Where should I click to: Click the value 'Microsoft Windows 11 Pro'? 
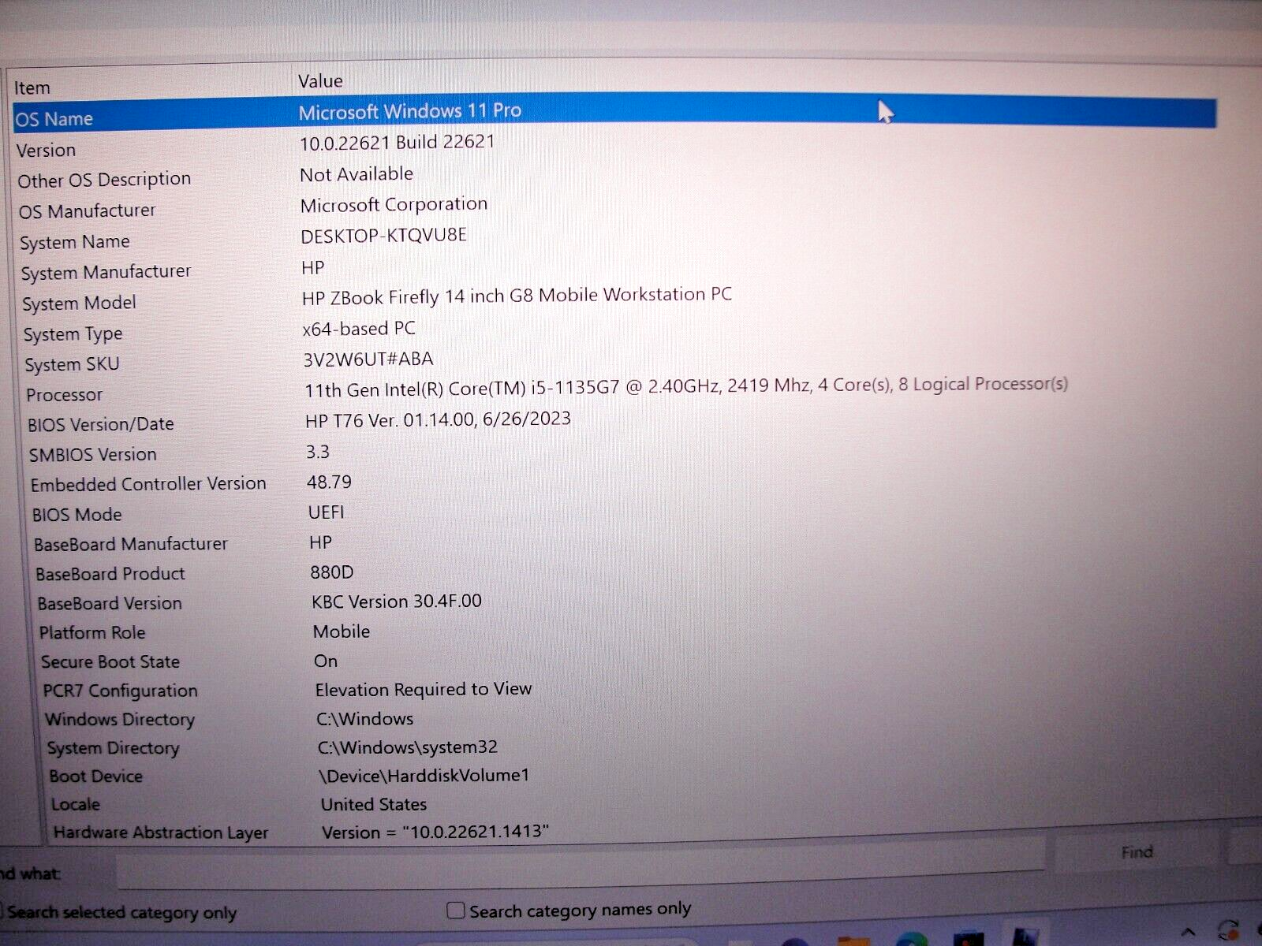point(410,111)
